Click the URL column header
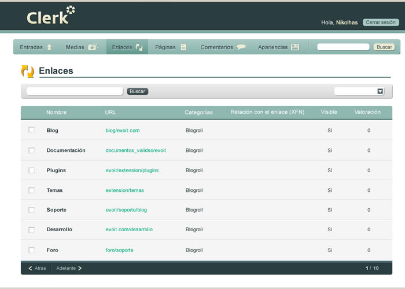Viewport: 405px width, 289px height. (x=111, y=112)
